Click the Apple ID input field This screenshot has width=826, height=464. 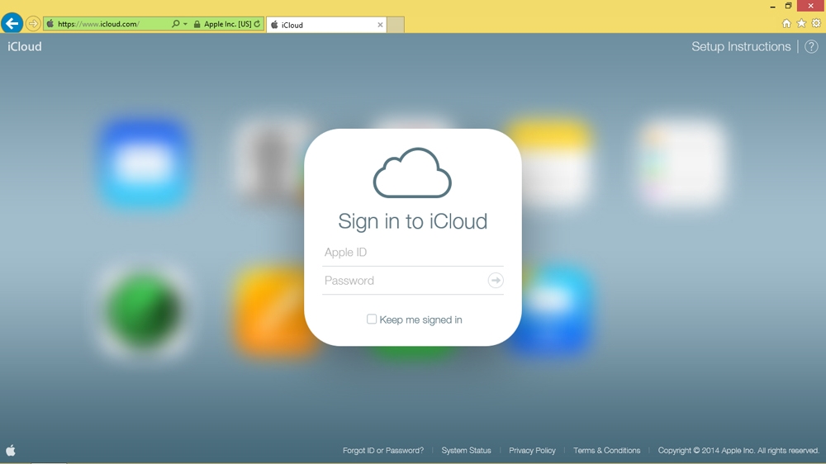coord(412,253)
